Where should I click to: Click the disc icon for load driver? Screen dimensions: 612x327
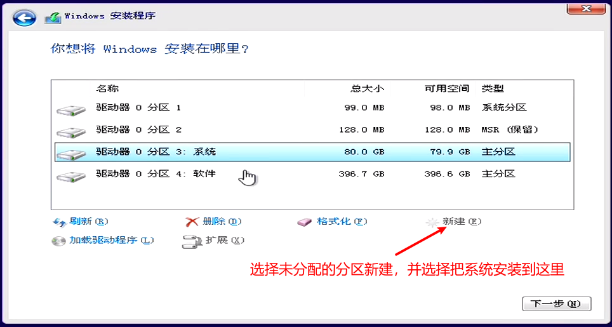point(58,241)
